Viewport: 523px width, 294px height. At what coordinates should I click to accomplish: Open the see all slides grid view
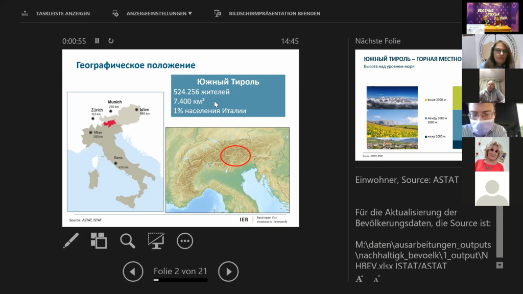click(99, 240)
